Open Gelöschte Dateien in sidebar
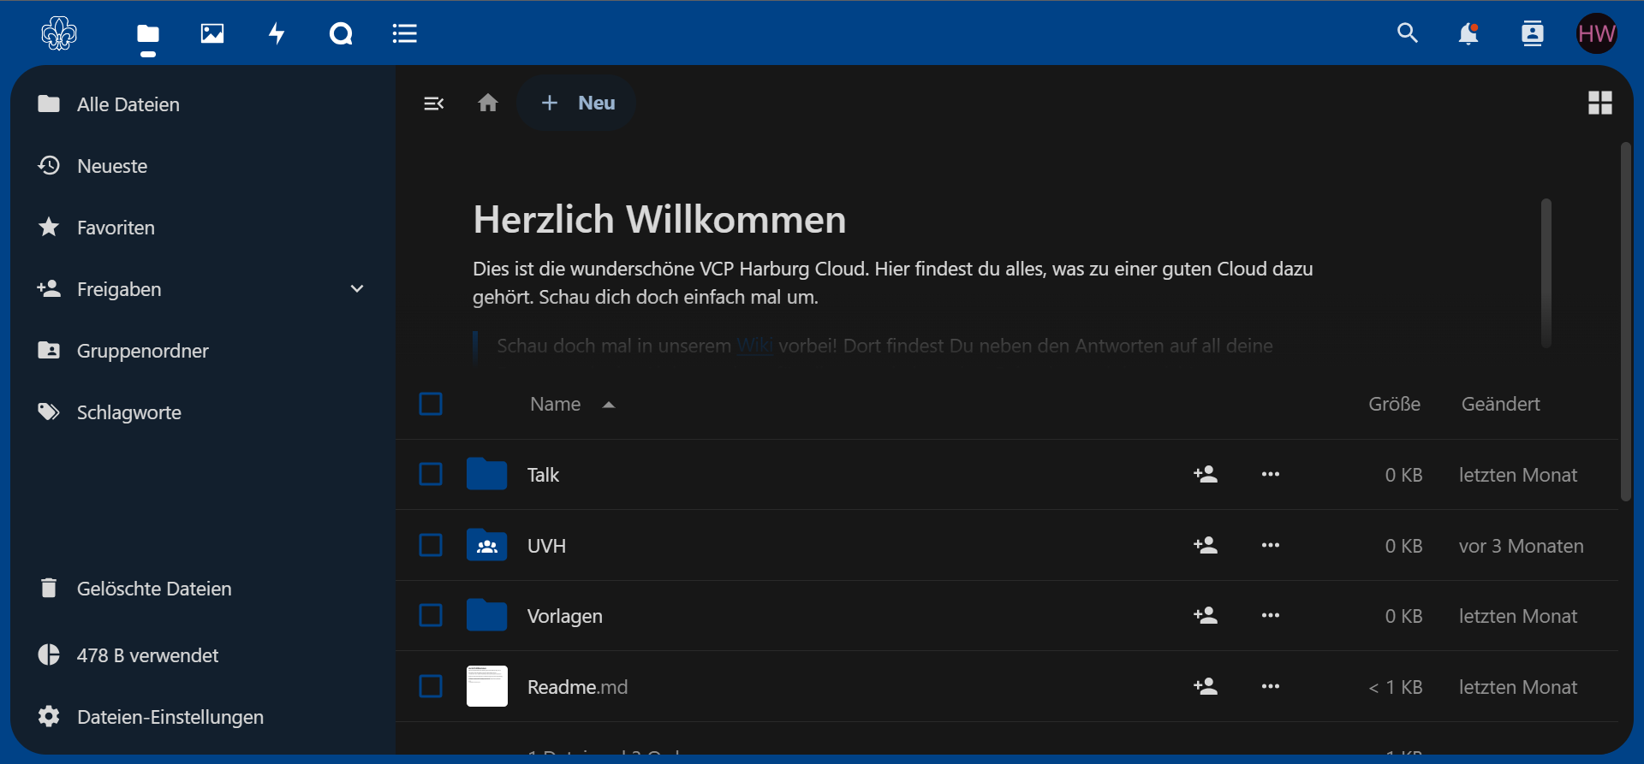This screenshot has height=764, width=1644. point(203,589)
